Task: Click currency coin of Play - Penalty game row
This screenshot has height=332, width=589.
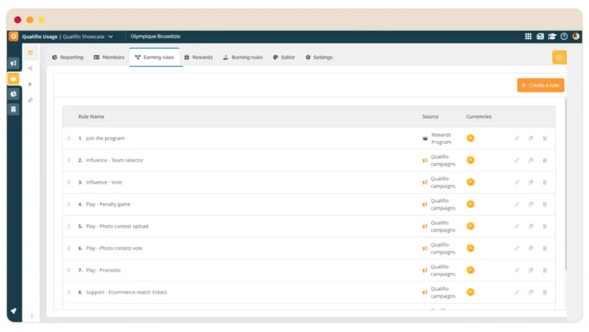Action: tap(470, 204)
